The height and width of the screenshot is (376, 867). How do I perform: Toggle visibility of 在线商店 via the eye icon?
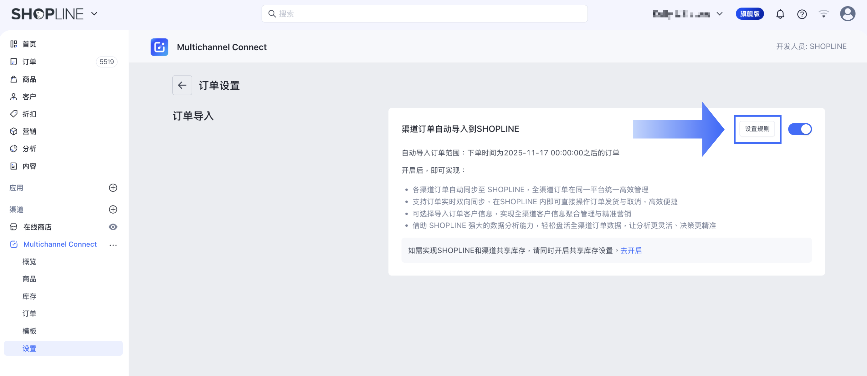point(113,227)
